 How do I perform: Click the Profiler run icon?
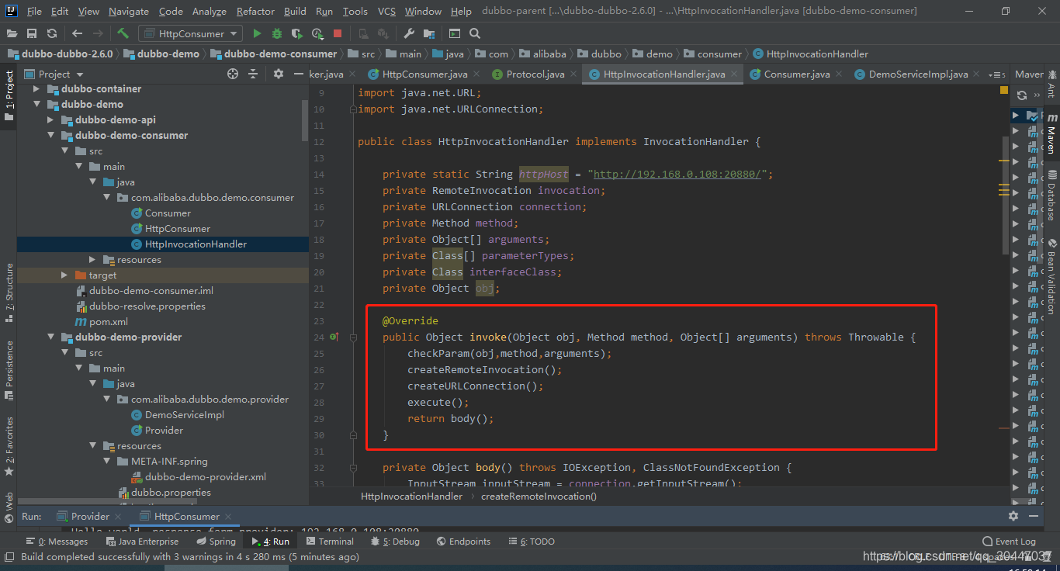[317, 33]
